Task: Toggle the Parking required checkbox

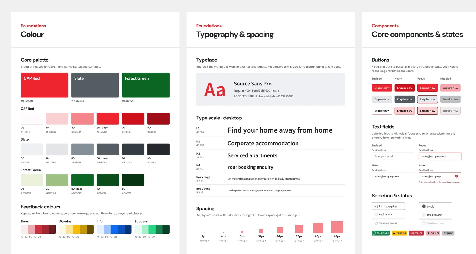Action: point(376,206)
